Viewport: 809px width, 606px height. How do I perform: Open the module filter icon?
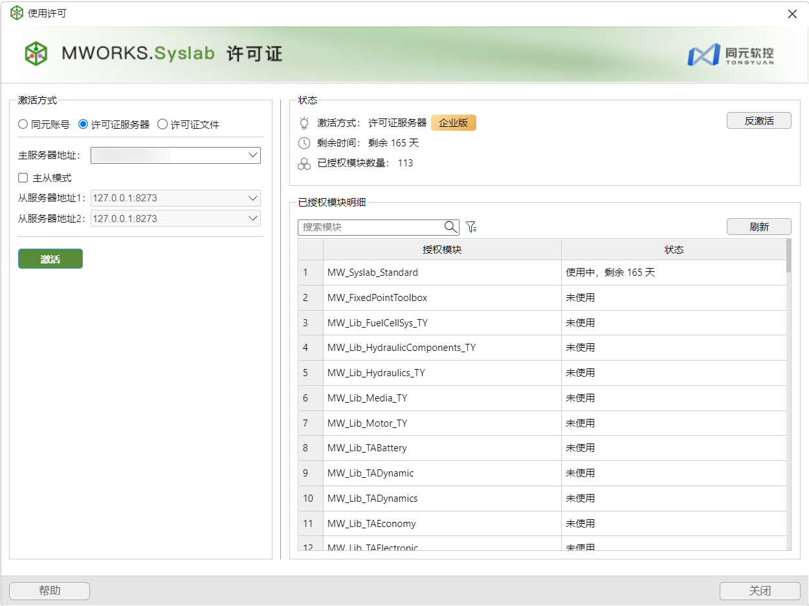471,227
